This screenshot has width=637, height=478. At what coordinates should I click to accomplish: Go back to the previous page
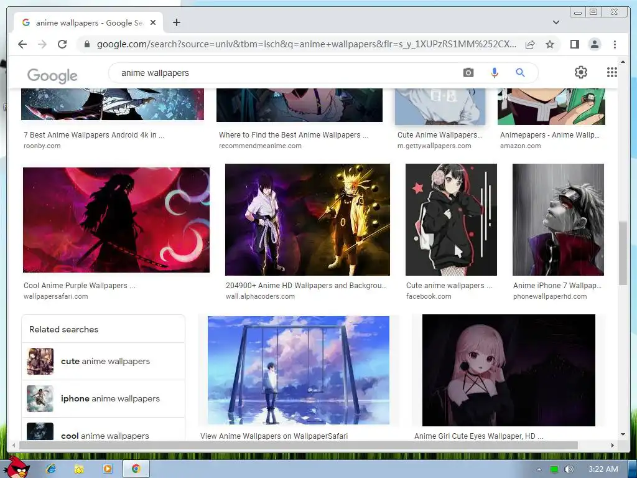tap(22, 44)
